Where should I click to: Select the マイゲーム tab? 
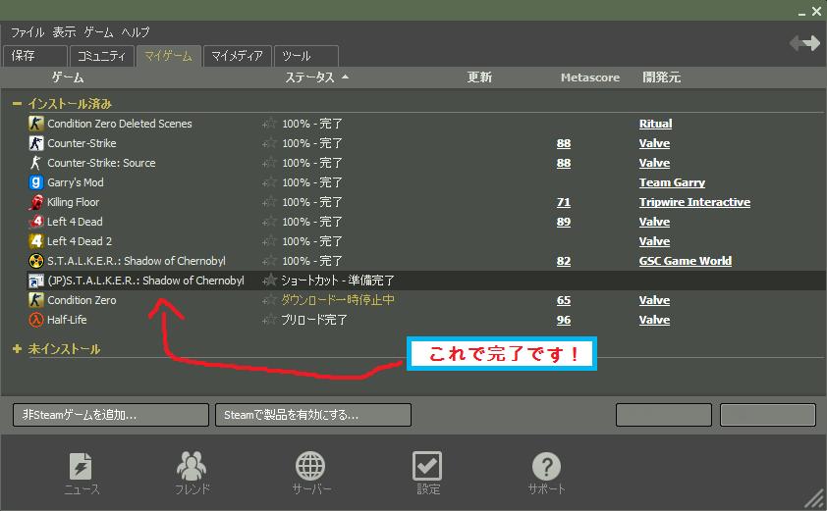pos(168,56)
